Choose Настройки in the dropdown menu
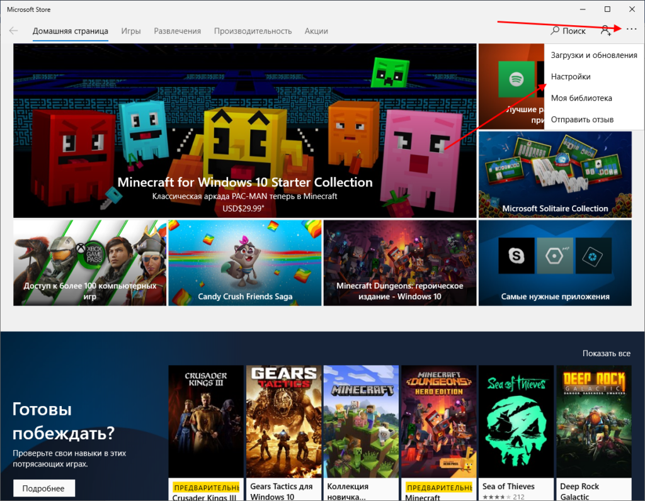This screenshot has height=501, width=645. coord(571,77)
